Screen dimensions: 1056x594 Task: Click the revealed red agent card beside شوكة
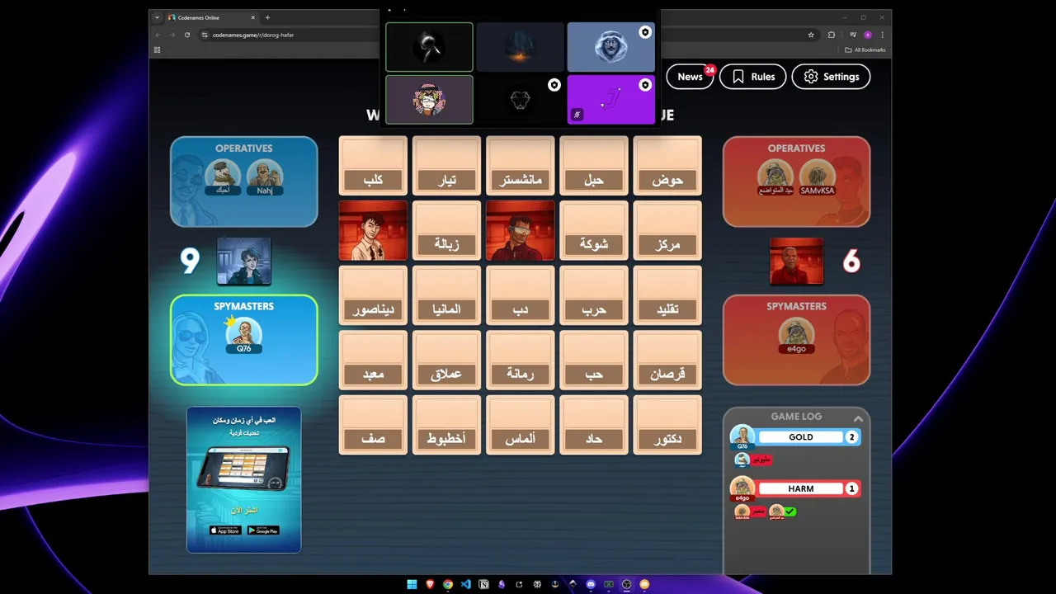[521, 231]
